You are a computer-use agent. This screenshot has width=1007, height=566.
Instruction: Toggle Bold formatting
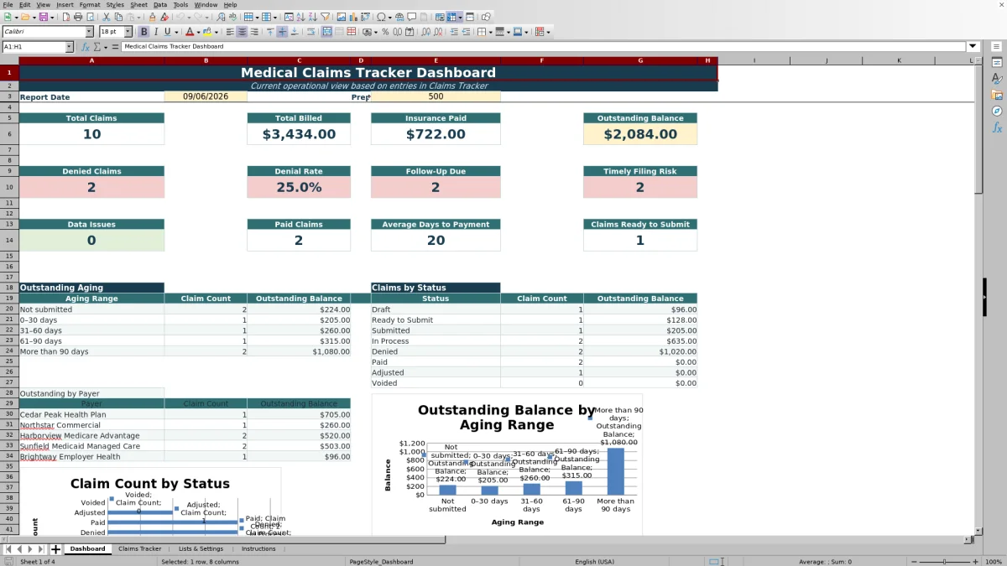pos(144,32)
